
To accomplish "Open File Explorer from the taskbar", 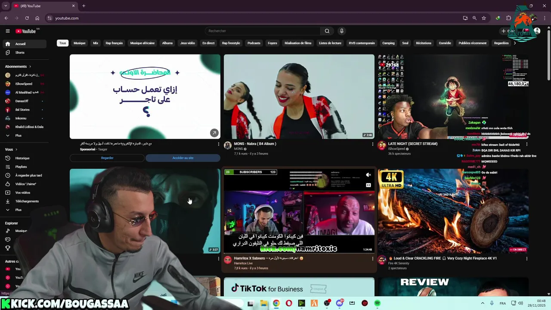I will pyautogui.click(x=263, y=303).
